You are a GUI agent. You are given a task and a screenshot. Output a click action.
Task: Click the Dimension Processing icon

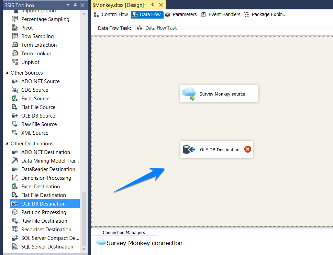coord(15,178)
